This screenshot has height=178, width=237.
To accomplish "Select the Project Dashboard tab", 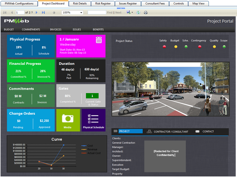I will point(53,3).
